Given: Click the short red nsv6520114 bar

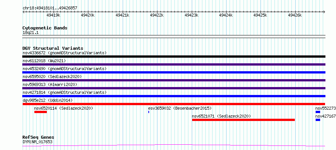Looking at the screenshot, I should point(40,112).
